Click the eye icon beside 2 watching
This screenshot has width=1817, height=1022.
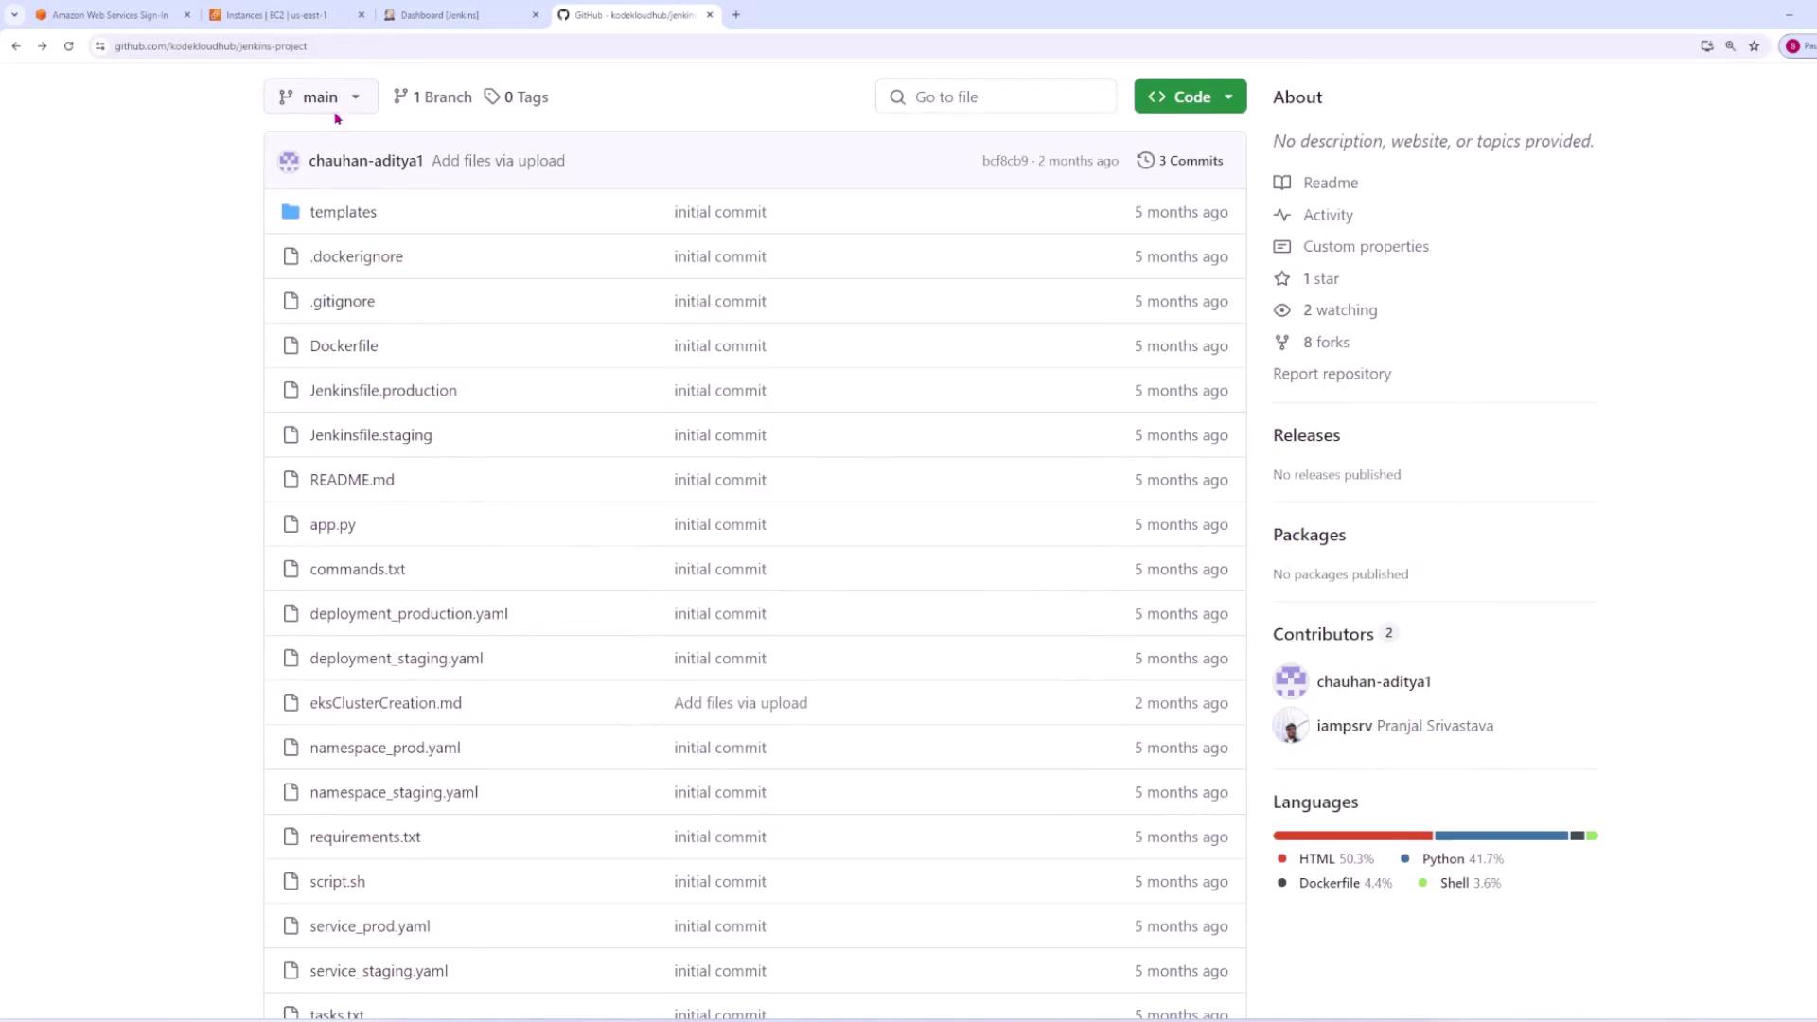tap(1281, 310)
